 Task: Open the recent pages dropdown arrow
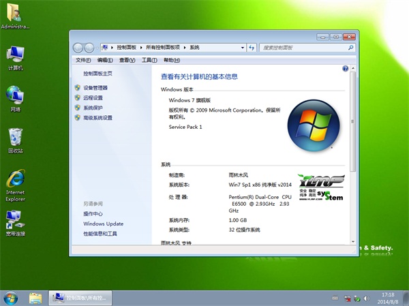(97, 48)
